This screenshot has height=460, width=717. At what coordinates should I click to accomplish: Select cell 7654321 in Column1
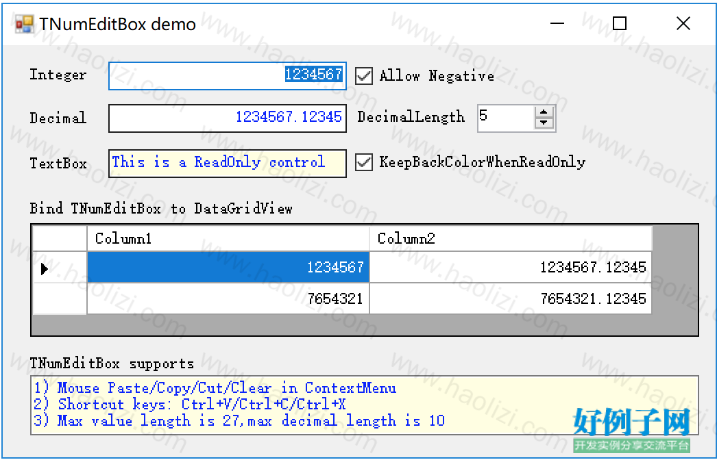pos(228,298)
